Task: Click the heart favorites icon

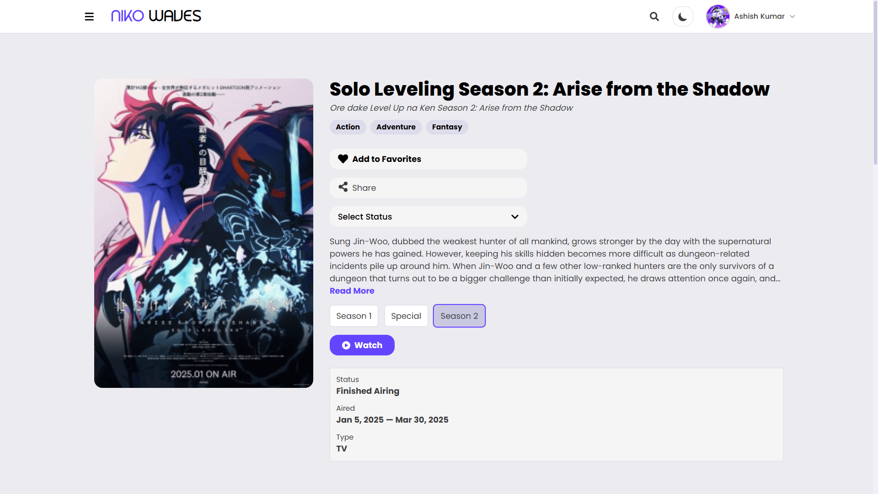Action: 343,159
